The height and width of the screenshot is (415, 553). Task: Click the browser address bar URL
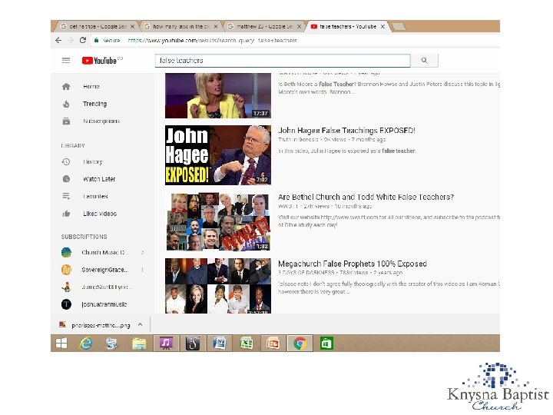(x=212, y=41)
